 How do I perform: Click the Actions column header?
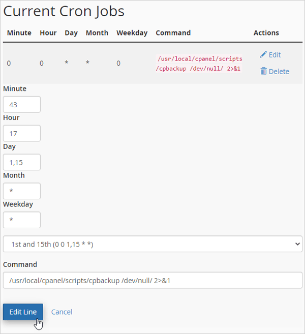(266, 33)
